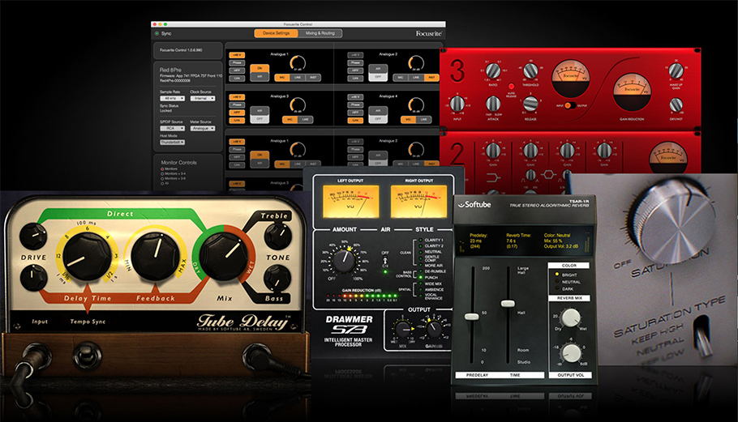Flip the AIR switch on Analogue 4
The height and width of the screenshot is (422, 738).
pyautogui.click(x=378, y=115)
